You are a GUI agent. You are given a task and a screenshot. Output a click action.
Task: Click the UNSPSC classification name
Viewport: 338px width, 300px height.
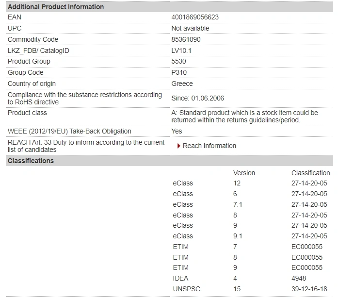187,289
